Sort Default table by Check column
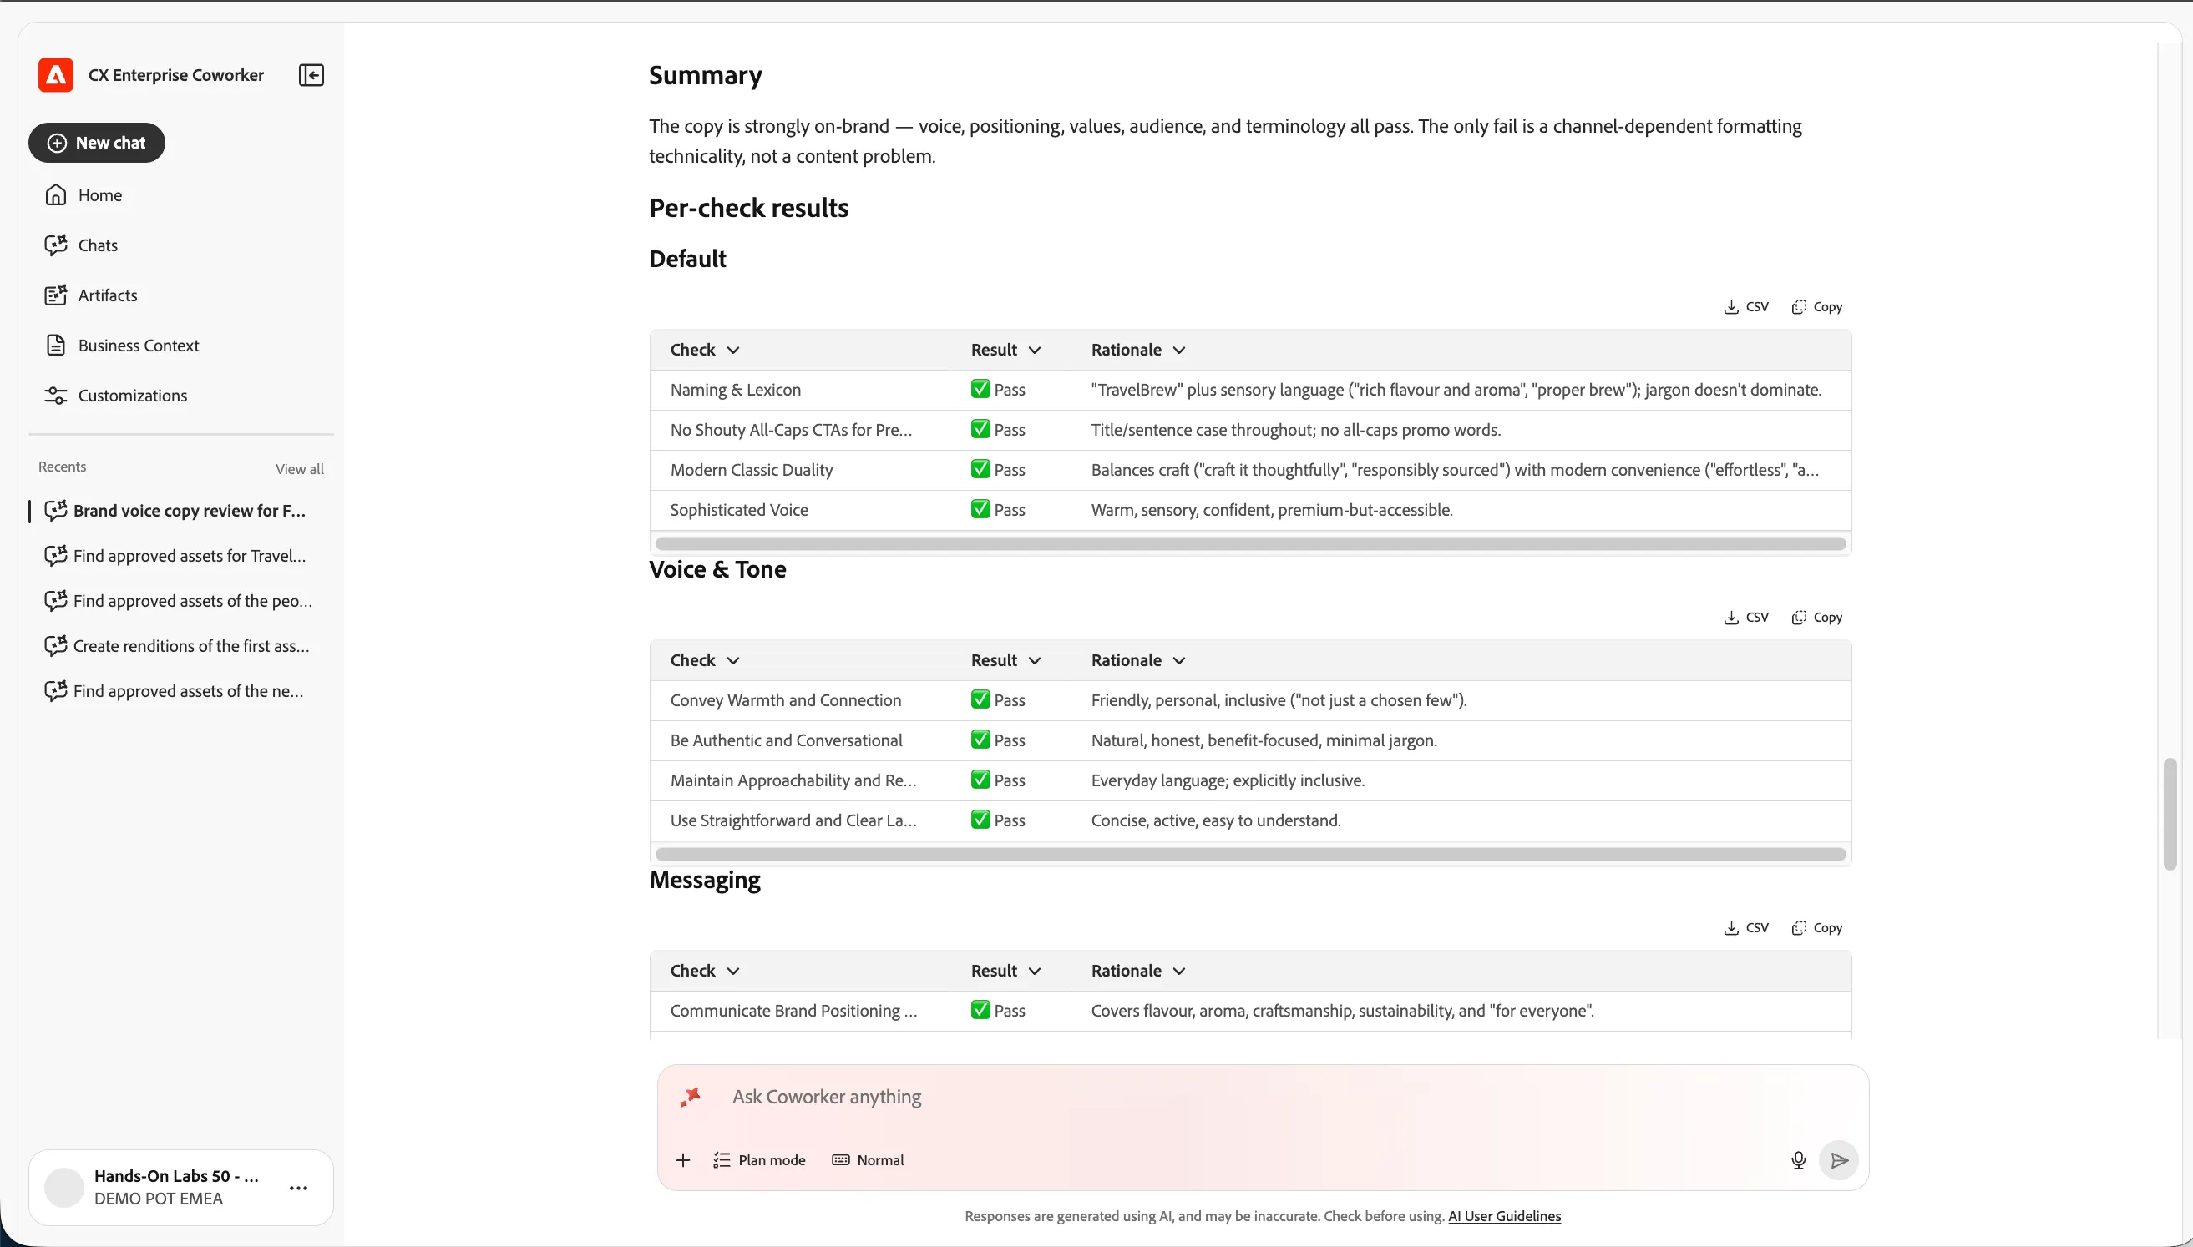Screen dimensions: 2193x1247 [x=704, y=350]
